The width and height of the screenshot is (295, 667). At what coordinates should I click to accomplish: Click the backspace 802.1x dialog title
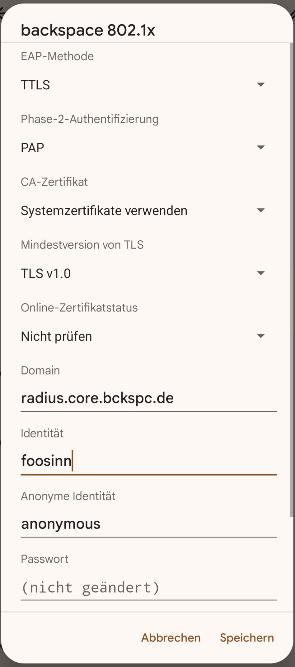(x=88, y=30)
